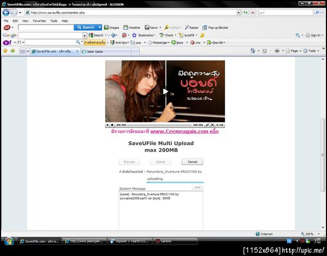Click the Home icon in command bar
This screenshot has height=256, width=327.
point(253,51)
